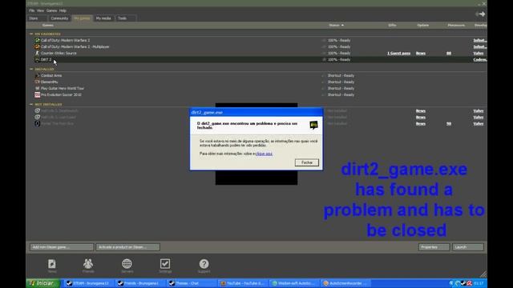
Task: Open Metascore 90 link for Portal row
Action: [x=449, y=123]
